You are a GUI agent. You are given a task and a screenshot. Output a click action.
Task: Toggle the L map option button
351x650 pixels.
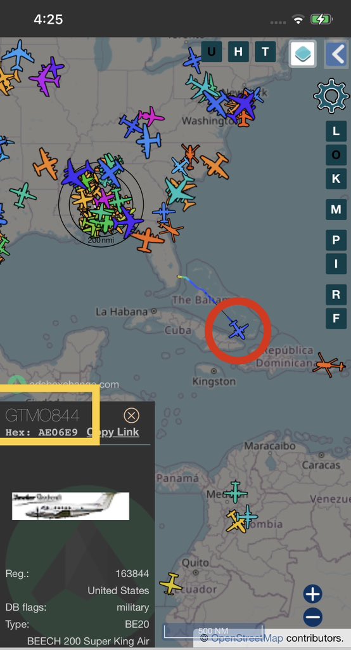click(x=336, y=131)
